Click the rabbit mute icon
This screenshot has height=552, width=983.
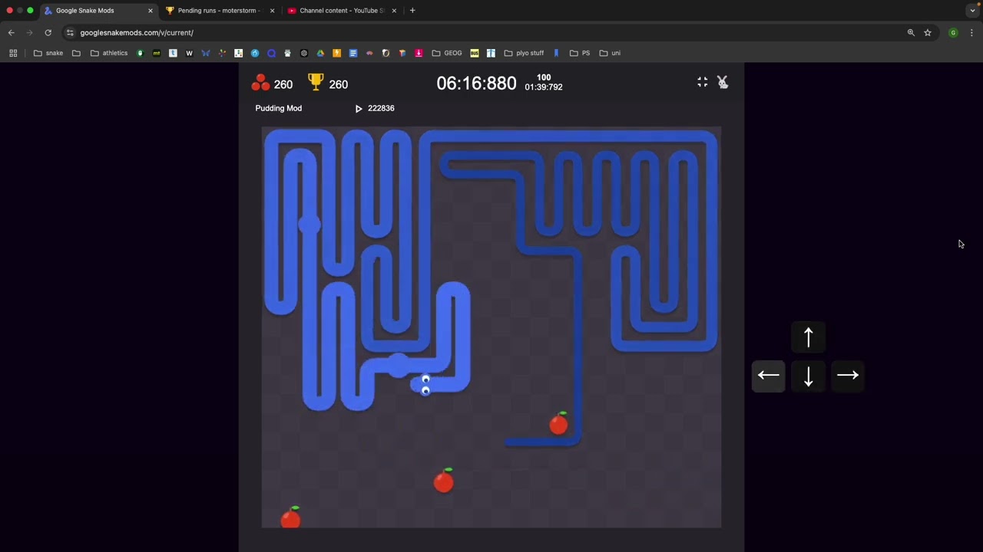pos(723,82)
